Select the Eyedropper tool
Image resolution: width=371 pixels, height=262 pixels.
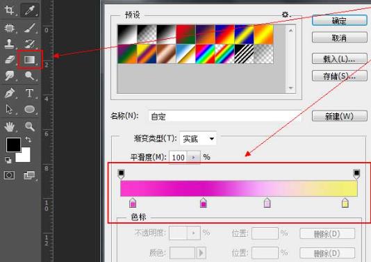tap(30, 10)
